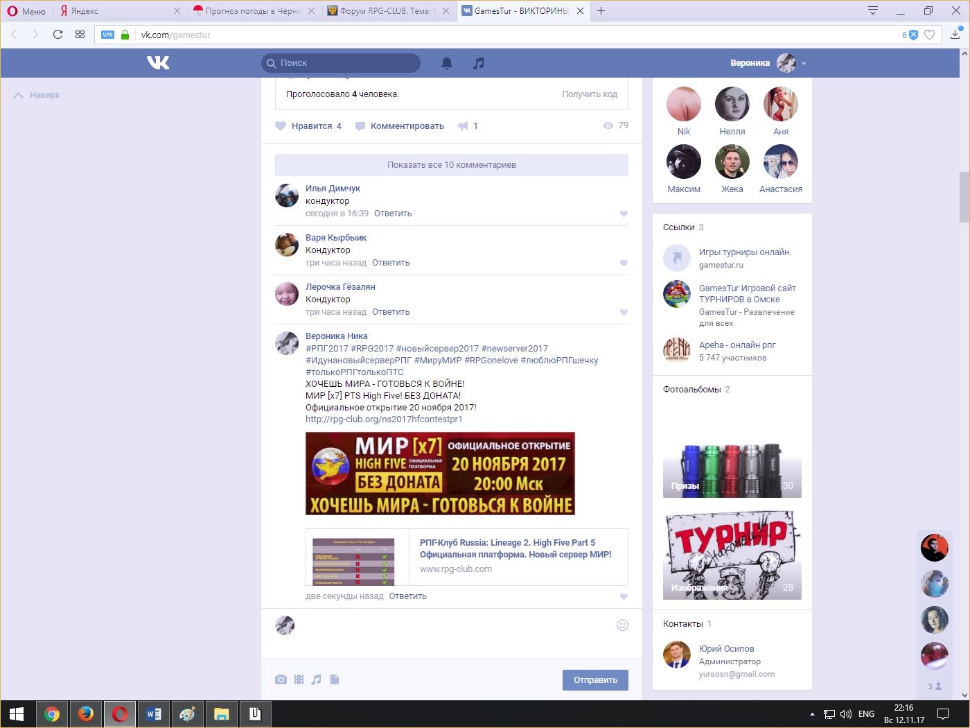The height and width of the screenshot is (728, 970).
Task: Click the VK logo home icon
Action: pyautogui.click(x=158, y=63)
